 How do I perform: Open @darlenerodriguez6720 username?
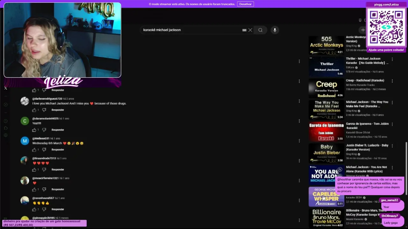47,99
